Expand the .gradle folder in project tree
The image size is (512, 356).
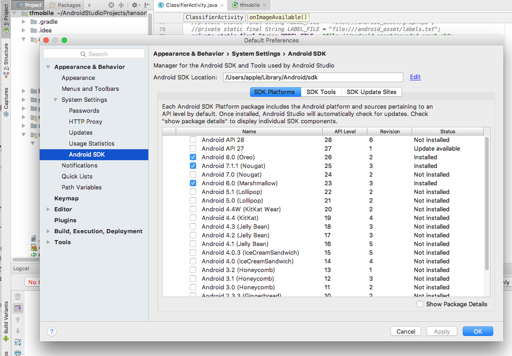24,21
